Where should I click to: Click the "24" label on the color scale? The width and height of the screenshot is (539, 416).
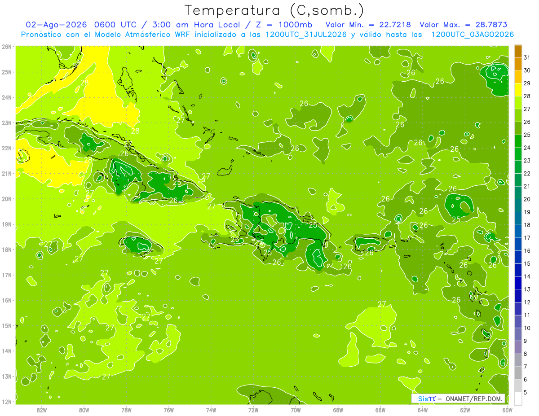[x=527, y=148]
